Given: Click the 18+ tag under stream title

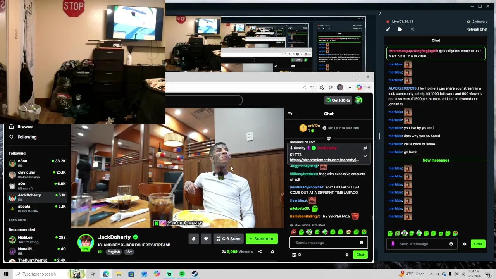Looking at the screenshot, I should [129, 252].
